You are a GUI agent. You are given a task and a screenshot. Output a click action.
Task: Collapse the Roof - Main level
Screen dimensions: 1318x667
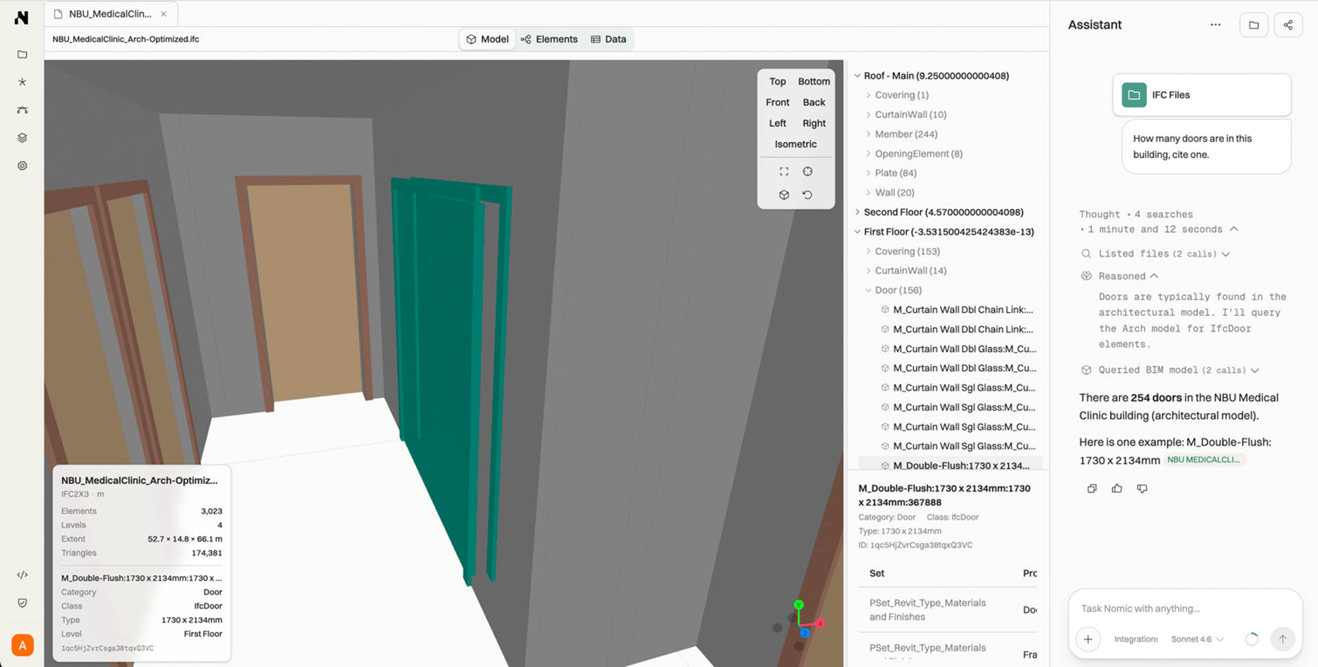coord(857,75)
